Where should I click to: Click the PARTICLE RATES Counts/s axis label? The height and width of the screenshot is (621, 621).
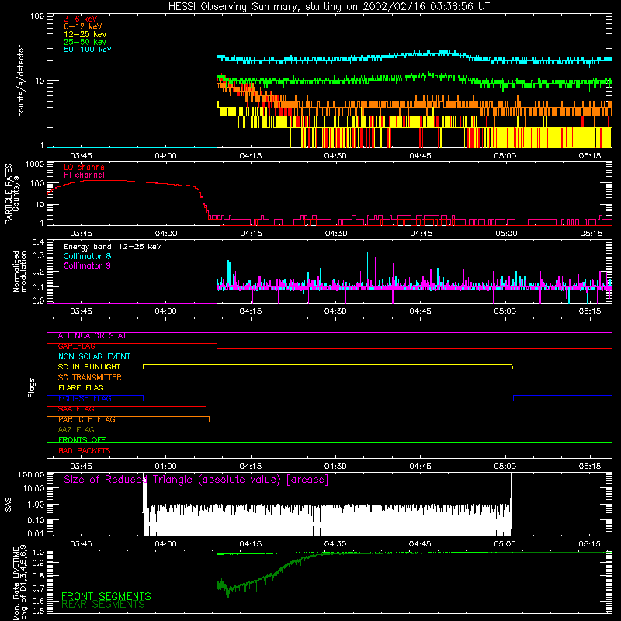[x=12, y=194]
